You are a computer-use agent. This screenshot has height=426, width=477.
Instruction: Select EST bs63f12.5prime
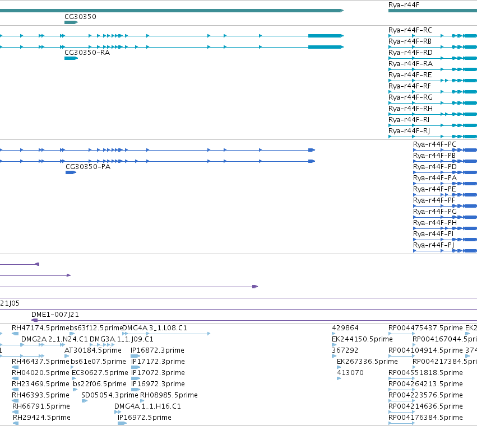coord(96,328)
